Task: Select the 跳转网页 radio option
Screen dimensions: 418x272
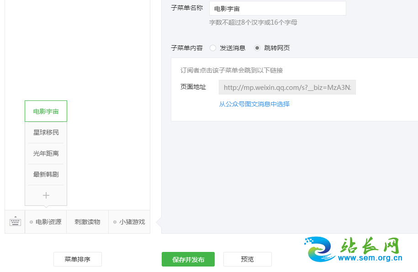Action: click(x=258, y=48)
